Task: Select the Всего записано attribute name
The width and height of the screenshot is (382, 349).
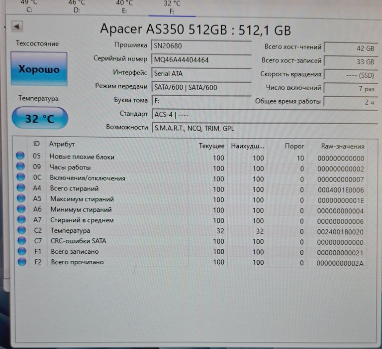Action: point(75,252)
